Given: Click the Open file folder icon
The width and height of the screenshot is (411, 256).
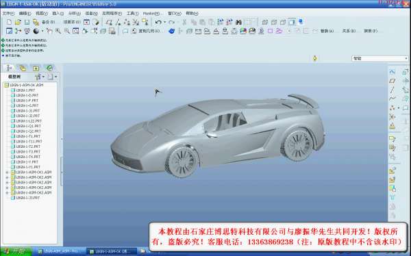Looking at the screenshot, I should click(x=18, y=23).
